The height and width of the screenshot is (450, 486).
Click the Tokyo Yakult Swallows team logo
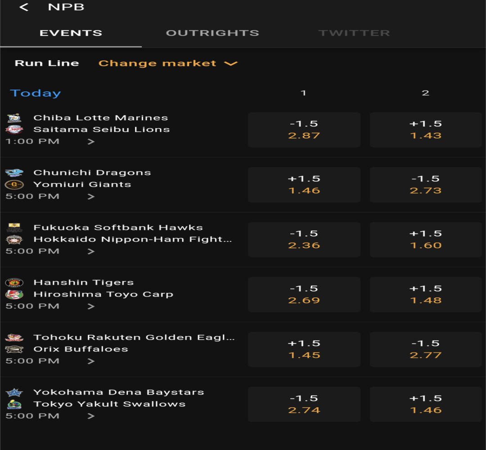pyautogui.click(x=14, y=404)
